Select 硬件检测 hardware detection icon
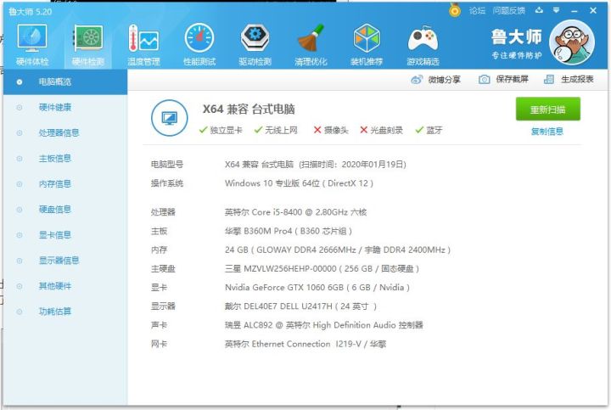The height and width of the screenshot is (410, 611). [x=88, y=38]
